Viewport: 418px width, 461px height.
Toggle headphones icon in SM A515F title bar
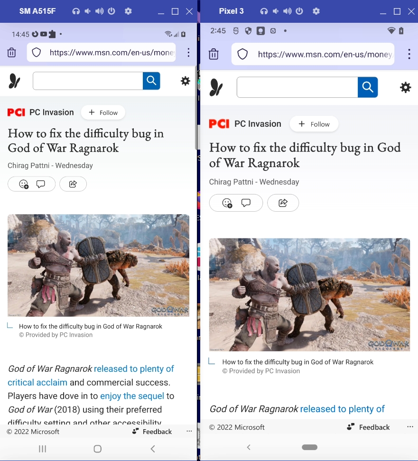(76, 11)
